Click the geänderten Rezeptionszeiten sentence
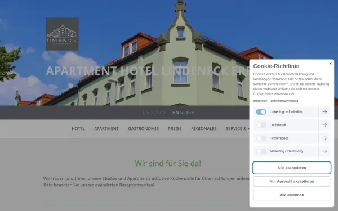Viewport: 338px width, 211px height. pyautogui.click(x=99, y=185)
